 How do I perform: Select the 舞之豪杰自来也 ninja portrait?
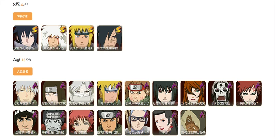54,38
